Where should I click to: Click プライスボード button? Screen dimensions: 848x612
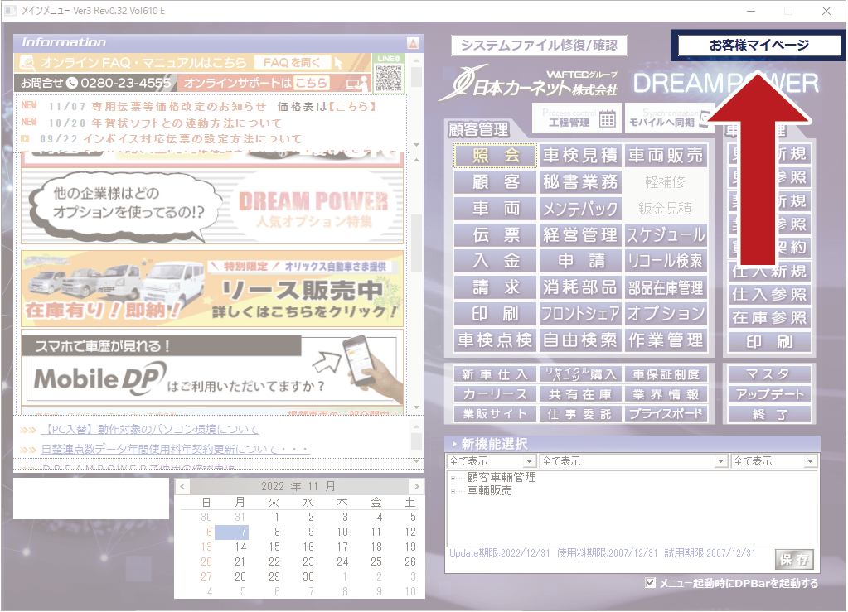666,414
